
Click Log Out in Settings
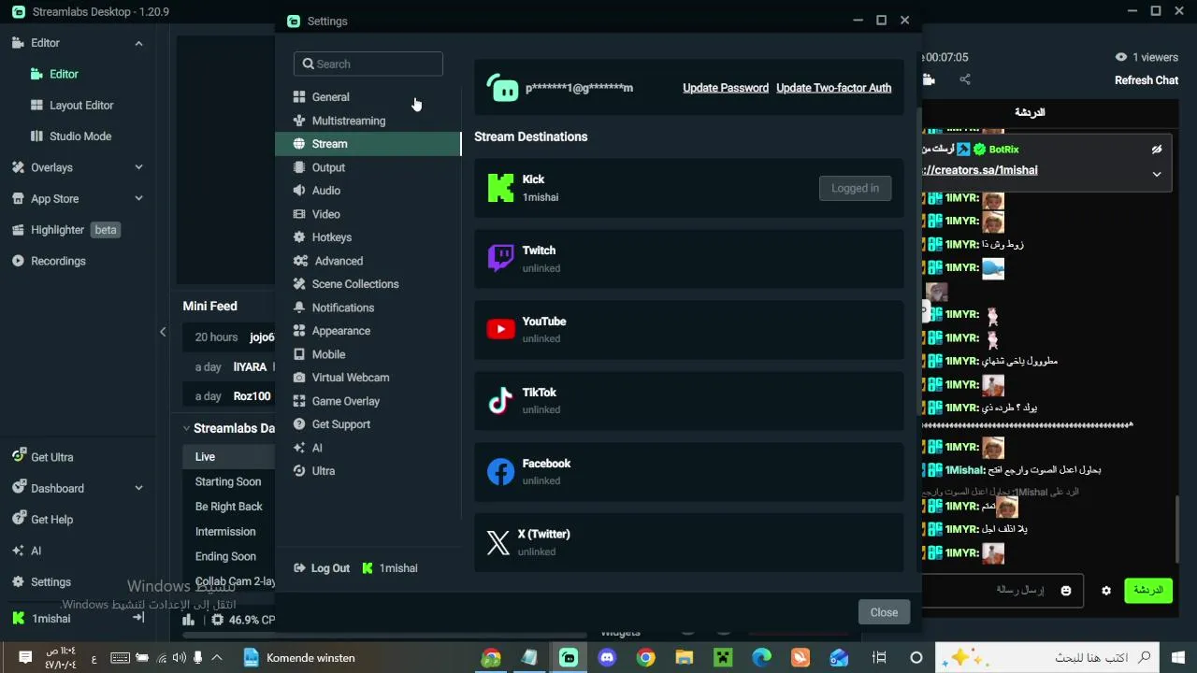pyautogui.click(x=322, y=568)
